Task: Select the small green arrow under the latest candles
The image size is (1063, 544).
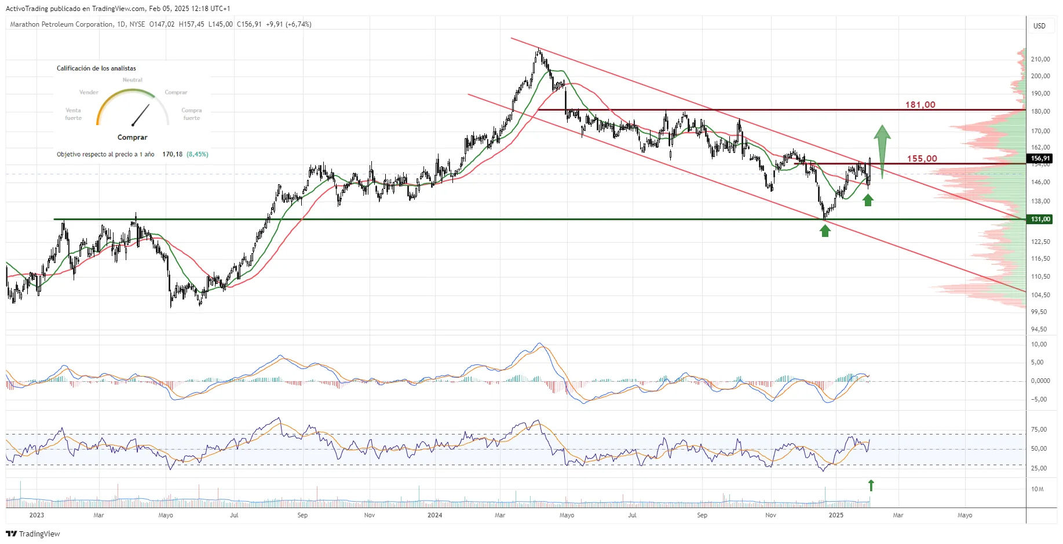Action: click(x=867, y=200)
